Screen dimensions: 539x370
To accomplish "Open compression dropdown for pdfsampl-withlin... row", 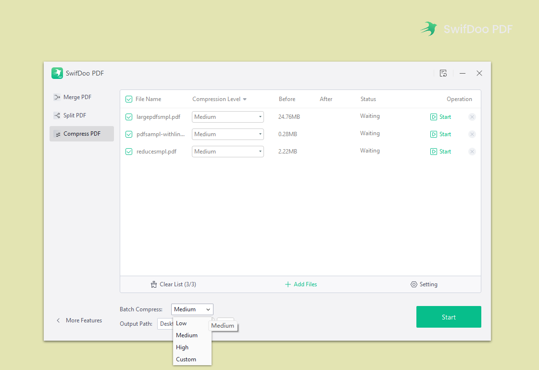I will pos(227,134).
